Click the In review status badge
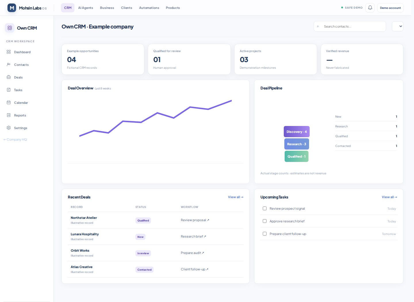 pyautogui.click(x=143, y=253)
